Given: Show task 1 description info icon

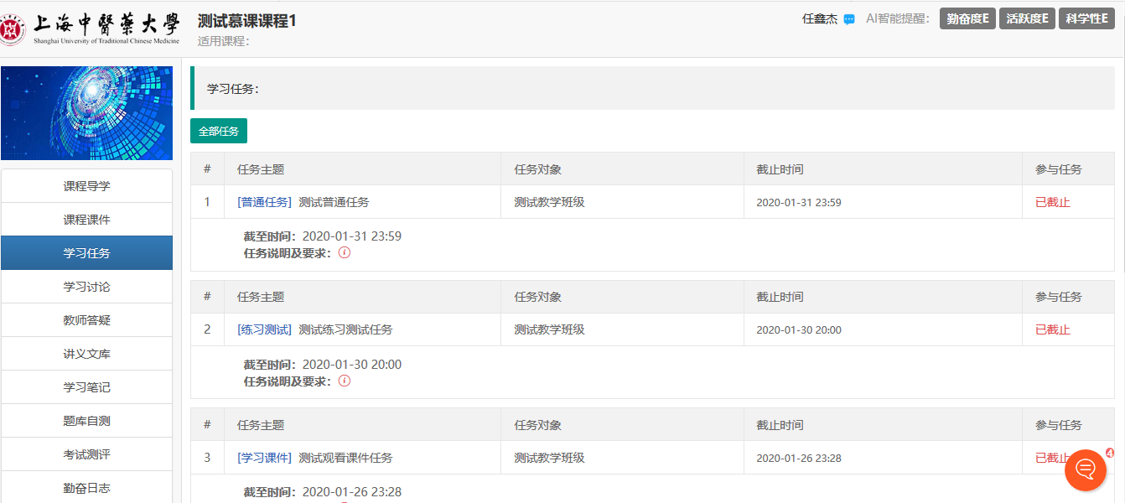Looking at the screenshot, I should coord(345,252).
